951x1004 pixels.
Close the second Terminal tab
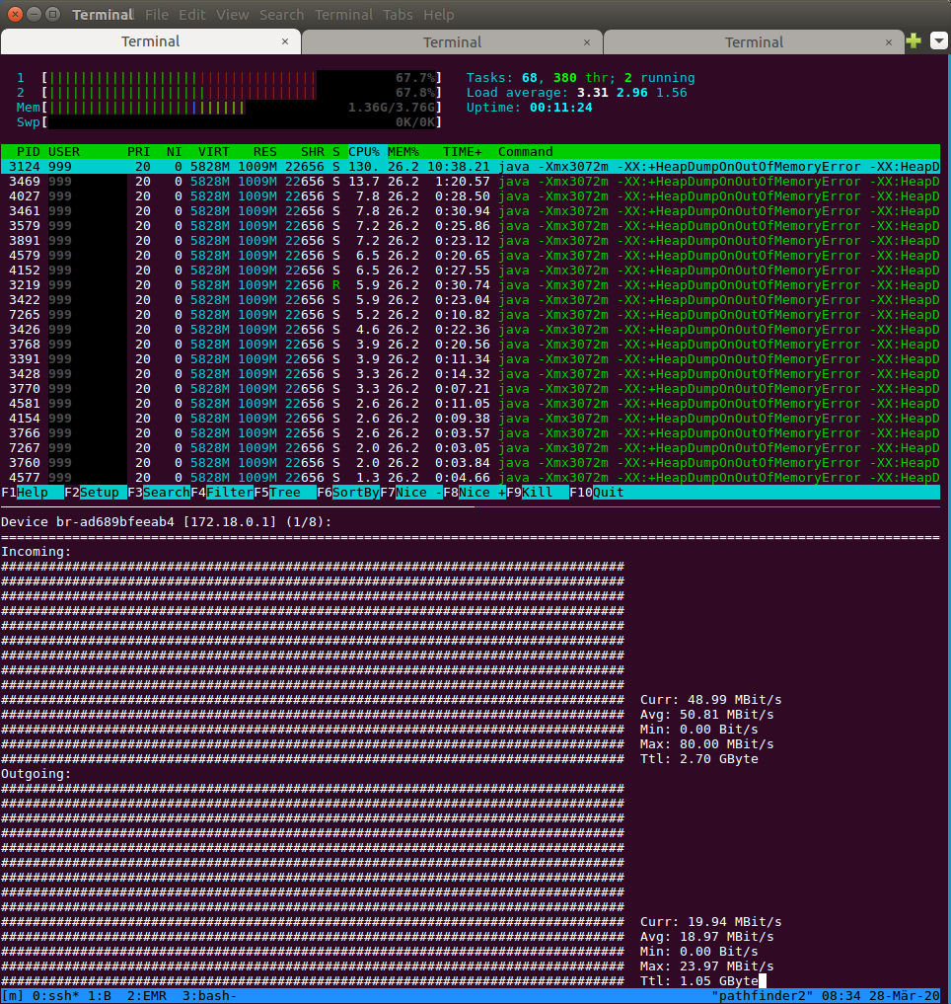(x=587, y=42)
